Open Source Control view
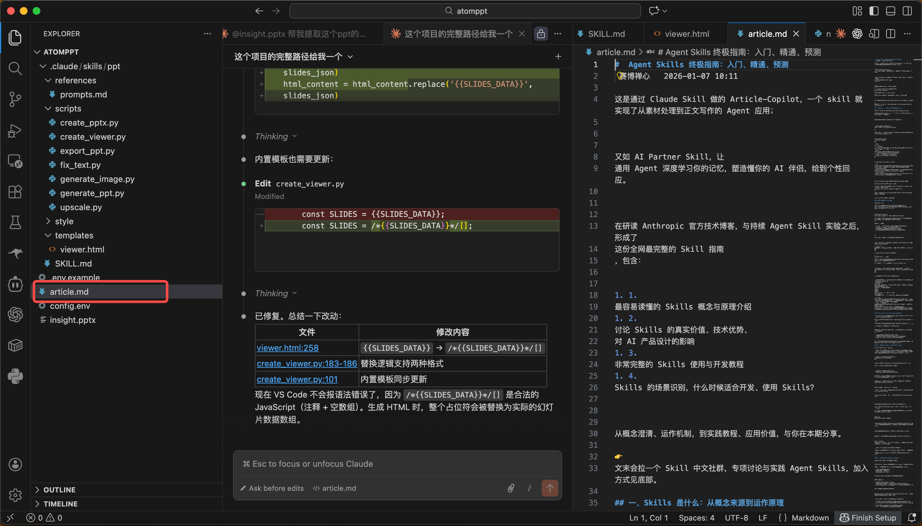The image size is (922, 526). pos(15,99)
